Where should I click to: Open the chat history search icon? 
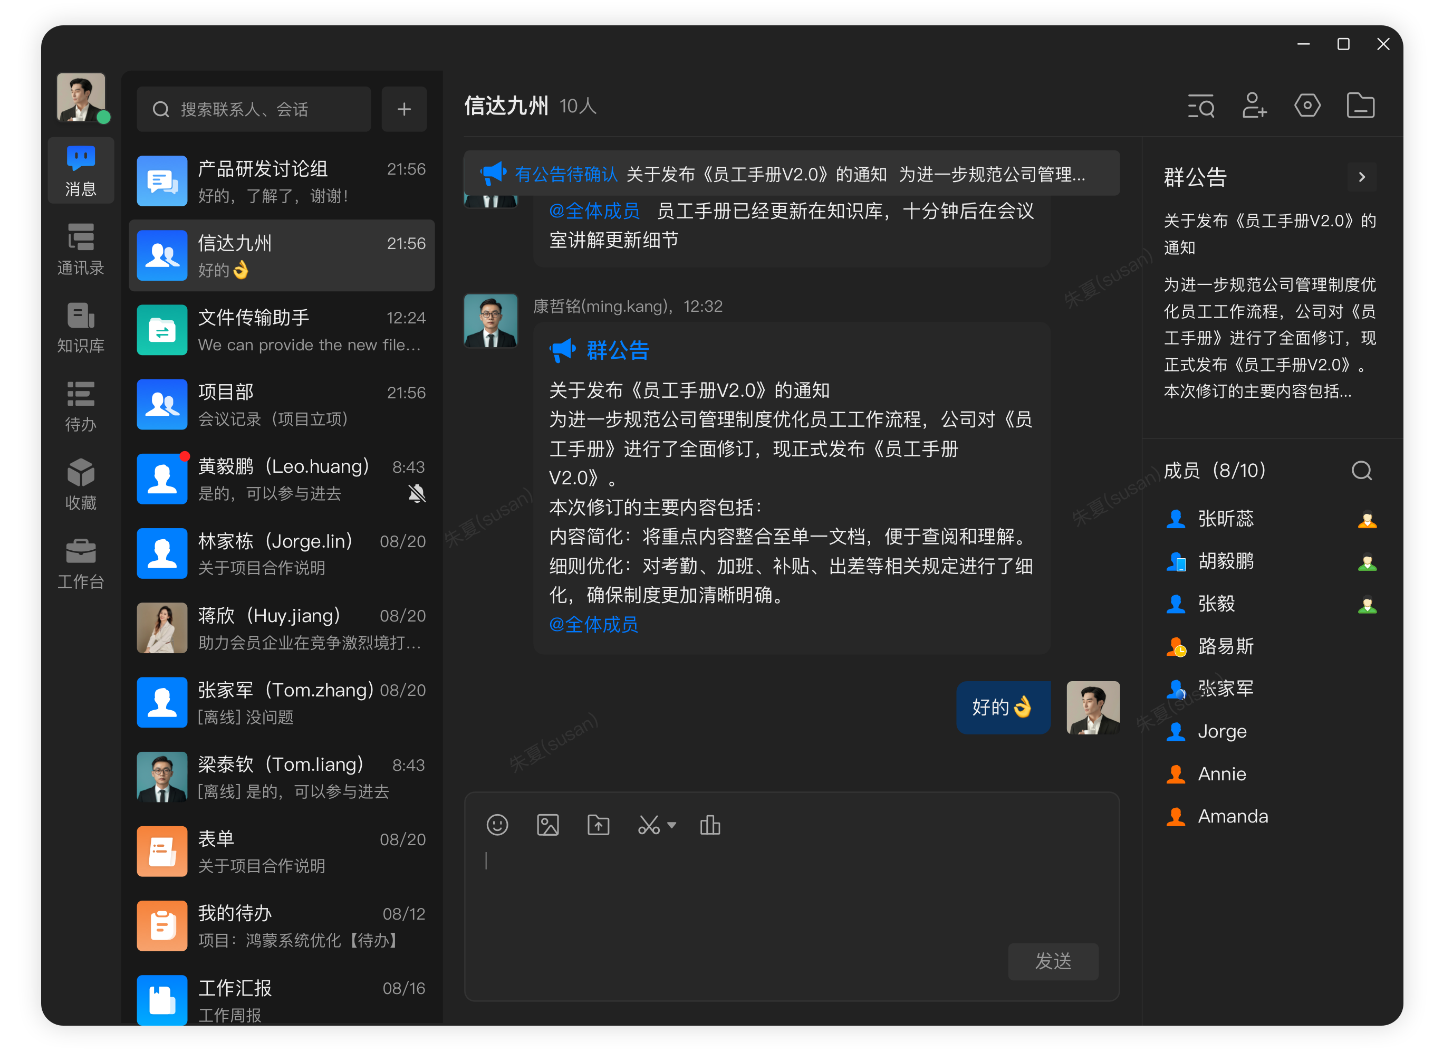(x=1200, y=106)
